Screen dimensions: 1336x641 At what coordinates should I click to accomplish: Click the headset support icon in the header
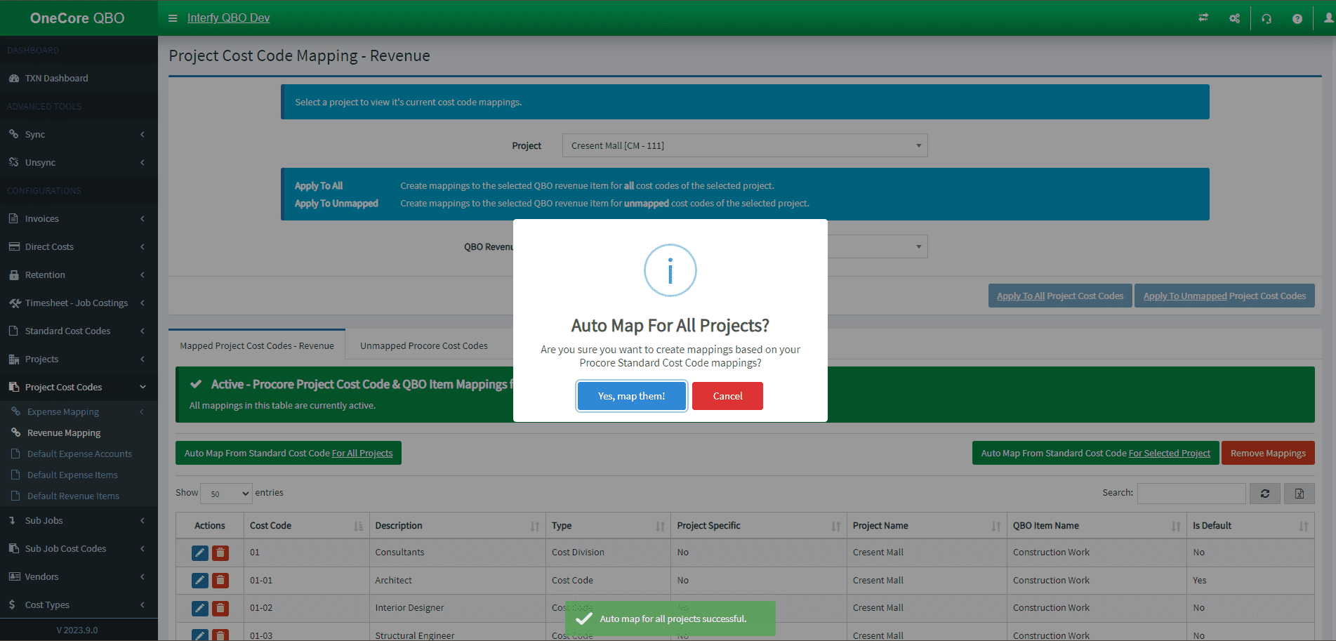click(1266, 18)
